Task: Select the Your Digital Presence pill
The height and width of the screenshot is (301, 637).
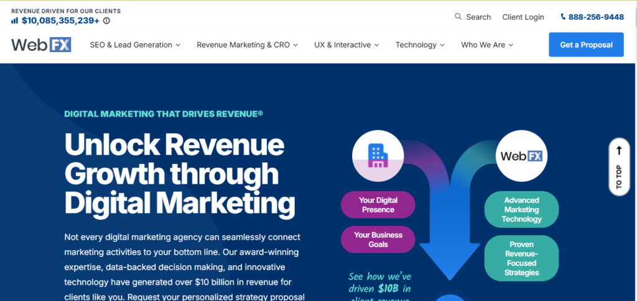Action: click(x=378, y=205)
